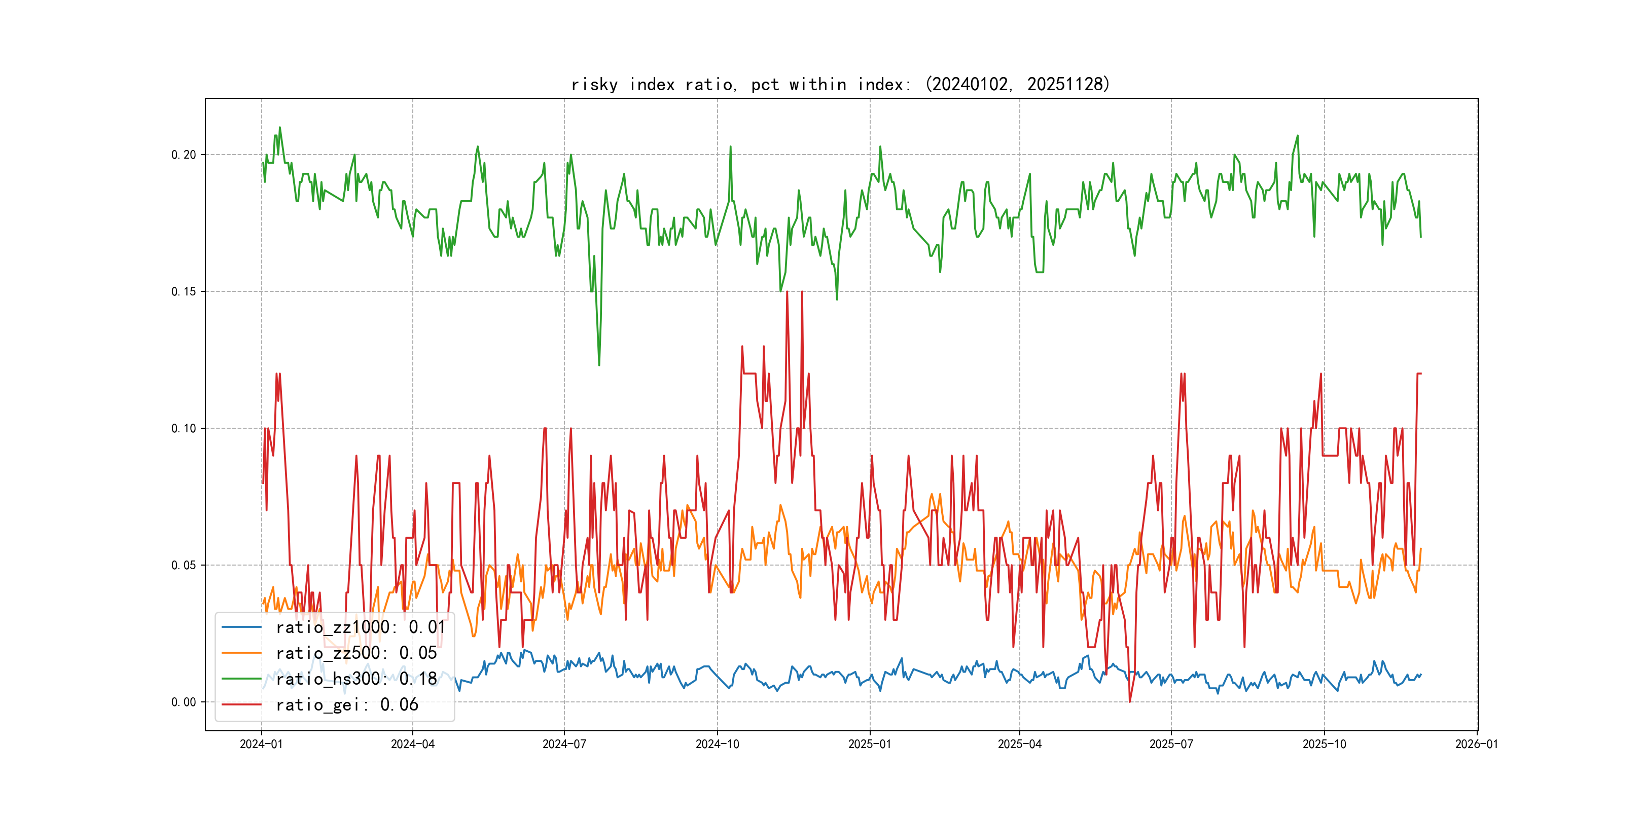Click the 0.00 y-axis tick label
The width and height of the screenshot is (1643, 821).
(183, 702)
